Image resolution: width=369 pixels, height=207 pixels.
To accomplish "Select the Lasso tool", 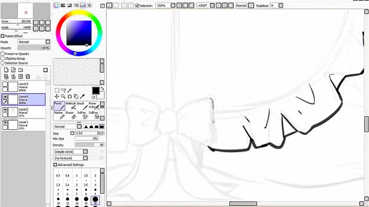I will (x=63, y=90).
